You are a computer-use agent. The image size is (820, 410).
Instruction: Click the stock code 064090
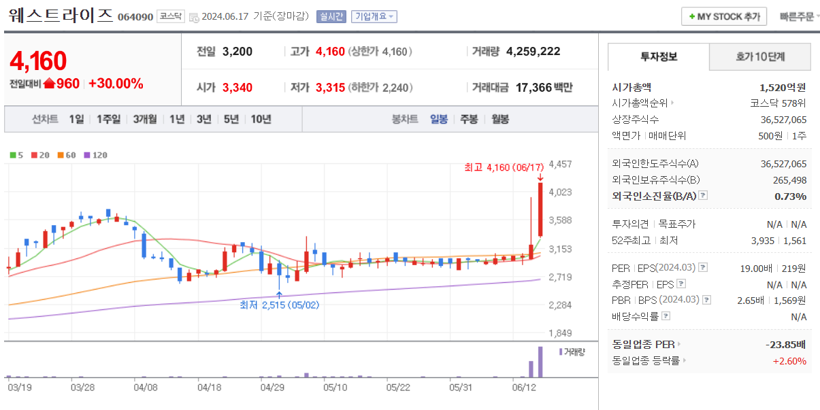click(x=135, y=17)
